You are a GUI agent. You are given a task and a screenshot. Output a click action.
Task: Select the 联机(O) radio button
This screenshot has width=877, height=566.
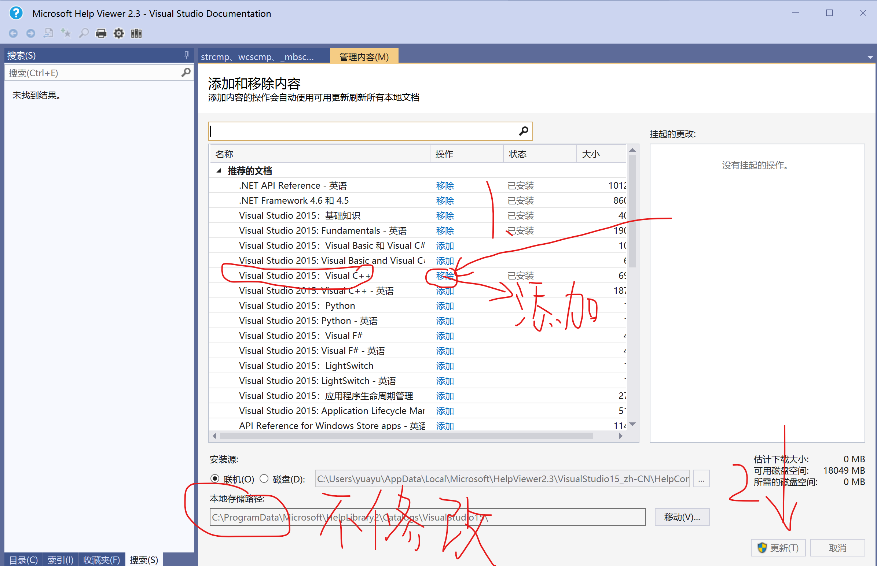coord(215,478)
